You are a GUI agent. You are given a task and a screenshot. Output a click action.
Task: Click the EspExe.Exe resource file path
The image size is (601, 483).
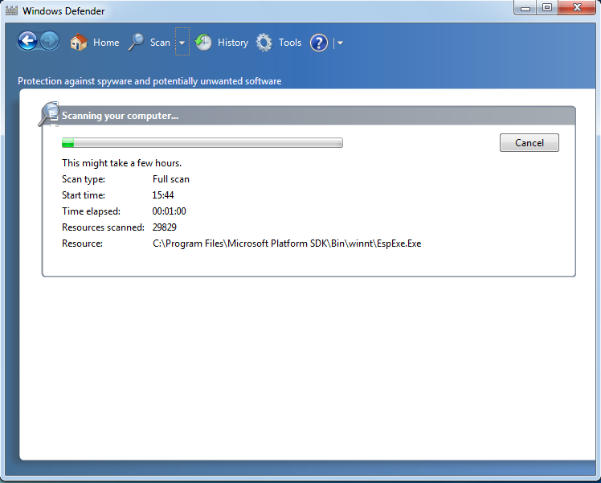click(x=287, y=244)
